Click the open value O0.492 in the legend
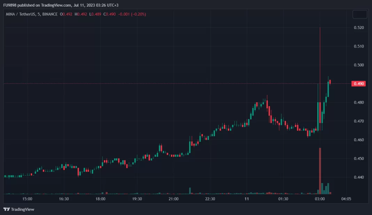 click(x=67, y=14)
